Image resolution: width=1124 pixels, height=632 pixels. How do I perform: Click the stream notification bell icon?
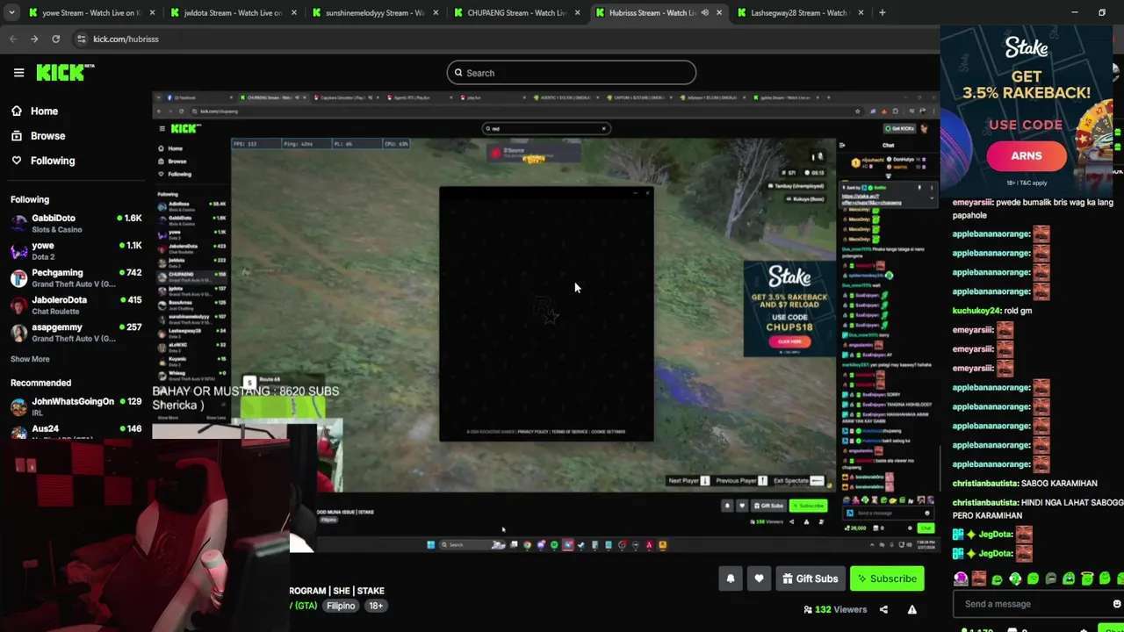pos(730,578)
